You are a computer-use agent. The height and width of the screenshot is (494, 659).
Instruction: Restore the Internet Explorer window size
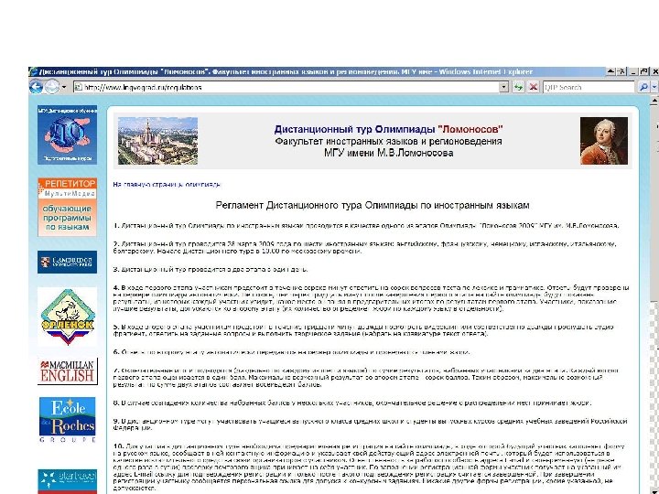pyautogui.click(x=643, y=72)
